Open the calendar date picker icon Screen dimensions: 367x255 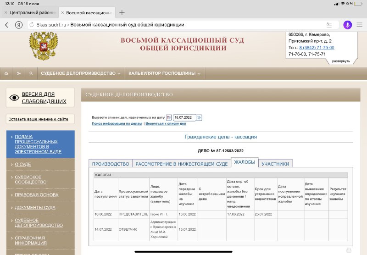(169, 117)
